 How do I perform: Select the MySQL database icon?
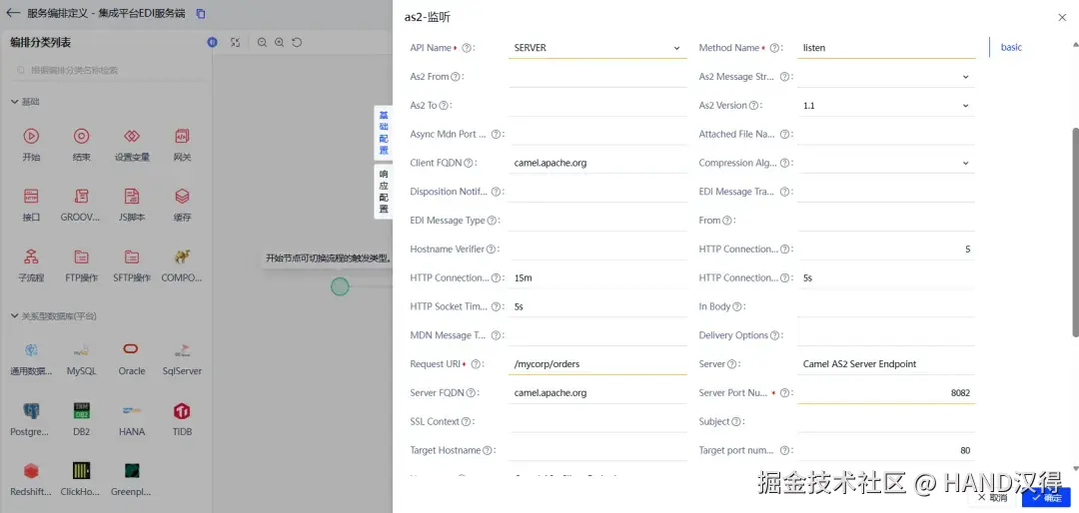pyautogui.click(x=81, y=350)
